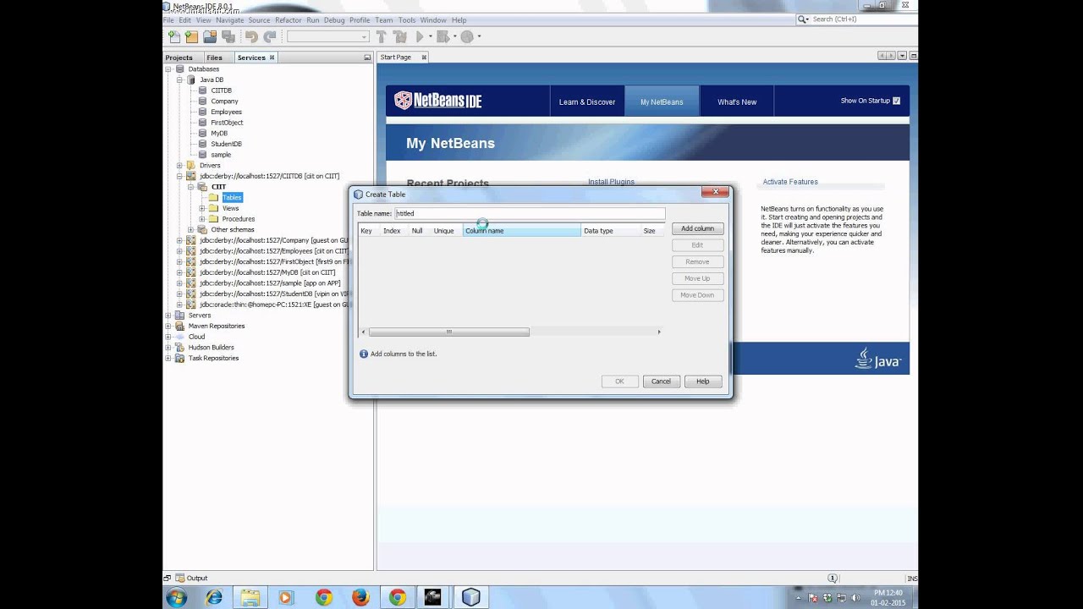This screenshot has width=1083, height=609.
Task: Open the Profile Project dropdown arrow
Action: pyautogui.click(x=479, y=36)
